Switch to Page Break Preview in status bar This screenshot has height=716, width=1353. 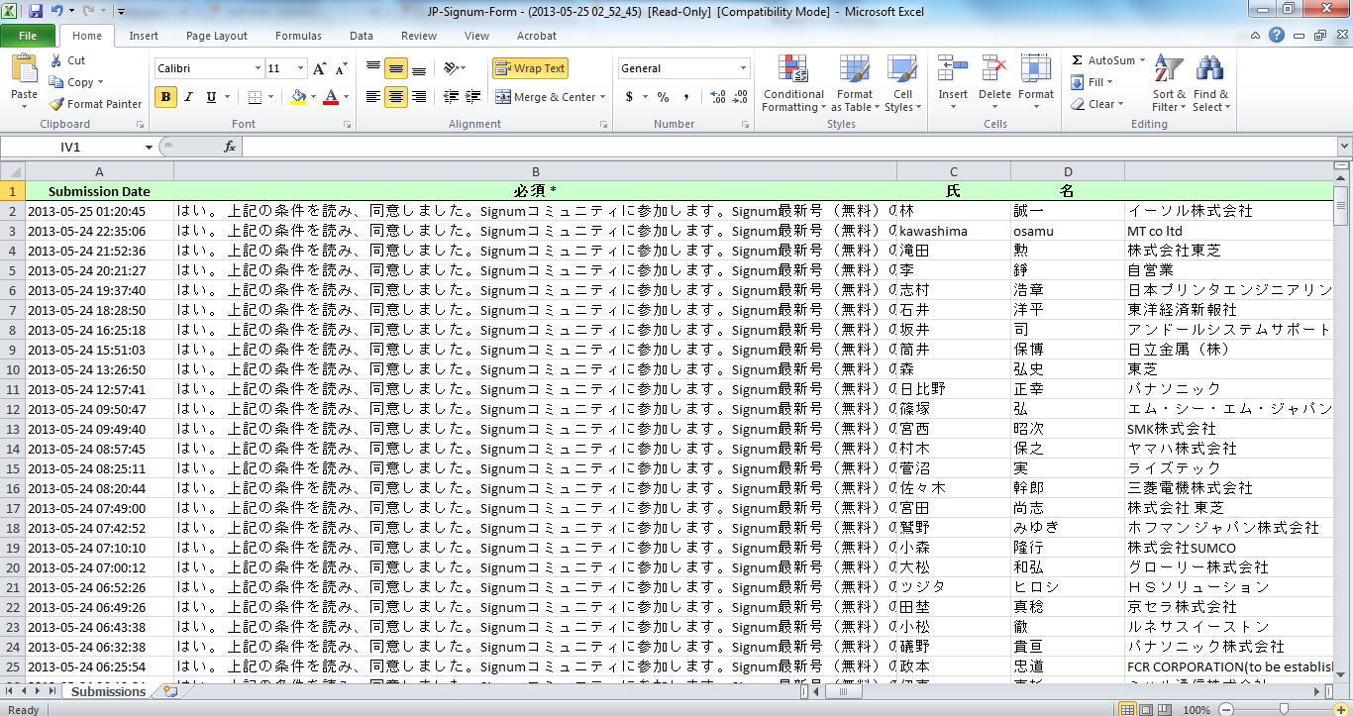pyautogui.click(x=1167, y=709)
